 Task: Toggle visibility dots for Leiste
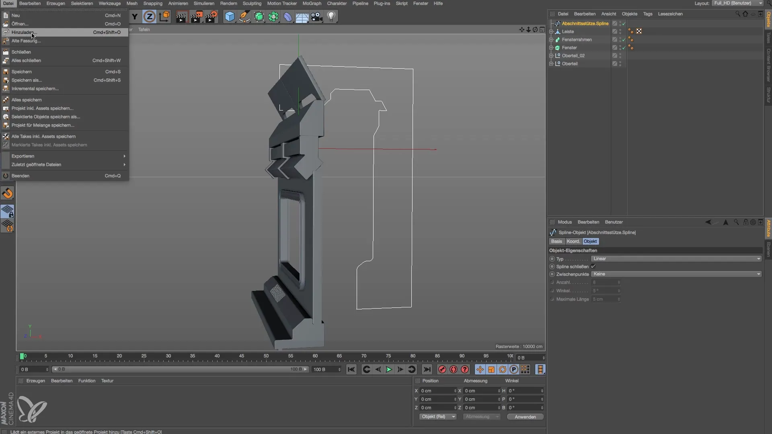[620, 31]
